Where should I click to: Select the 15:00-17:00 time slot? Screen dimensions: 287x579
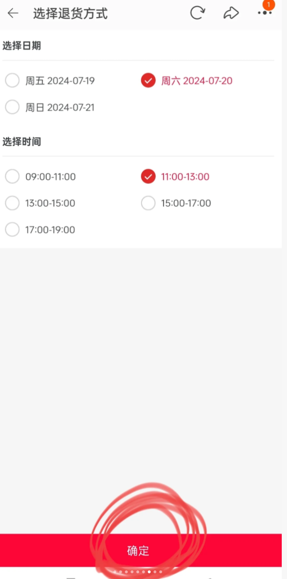[x=148, y=203]
